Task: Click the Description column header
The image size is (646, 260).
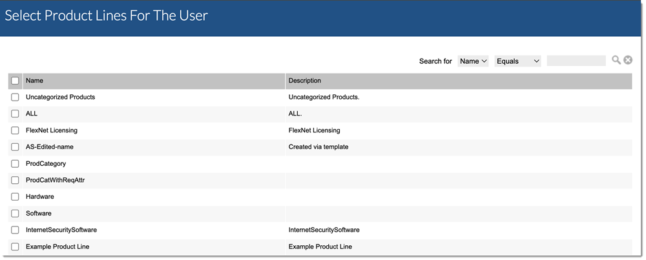Action: point(305,81)
